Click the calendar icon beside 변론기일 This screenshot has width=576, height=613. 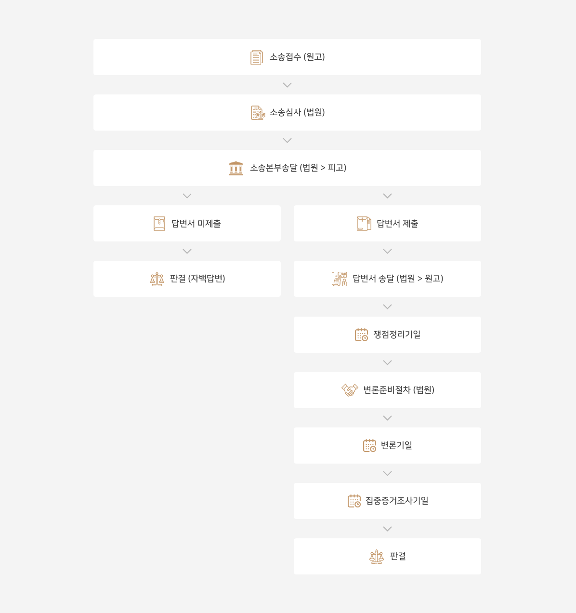(369, 445)
